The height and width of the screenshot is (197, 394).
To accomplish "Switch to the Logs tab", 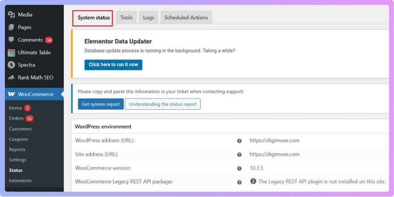I will pyautogui.click(x=148, y=17).
